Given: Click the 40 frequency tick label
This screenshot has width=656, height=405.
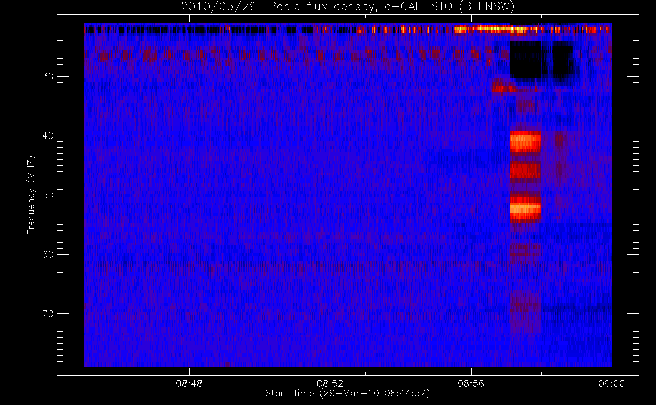Looking at the screenshot, I should [x=48, y=136].
